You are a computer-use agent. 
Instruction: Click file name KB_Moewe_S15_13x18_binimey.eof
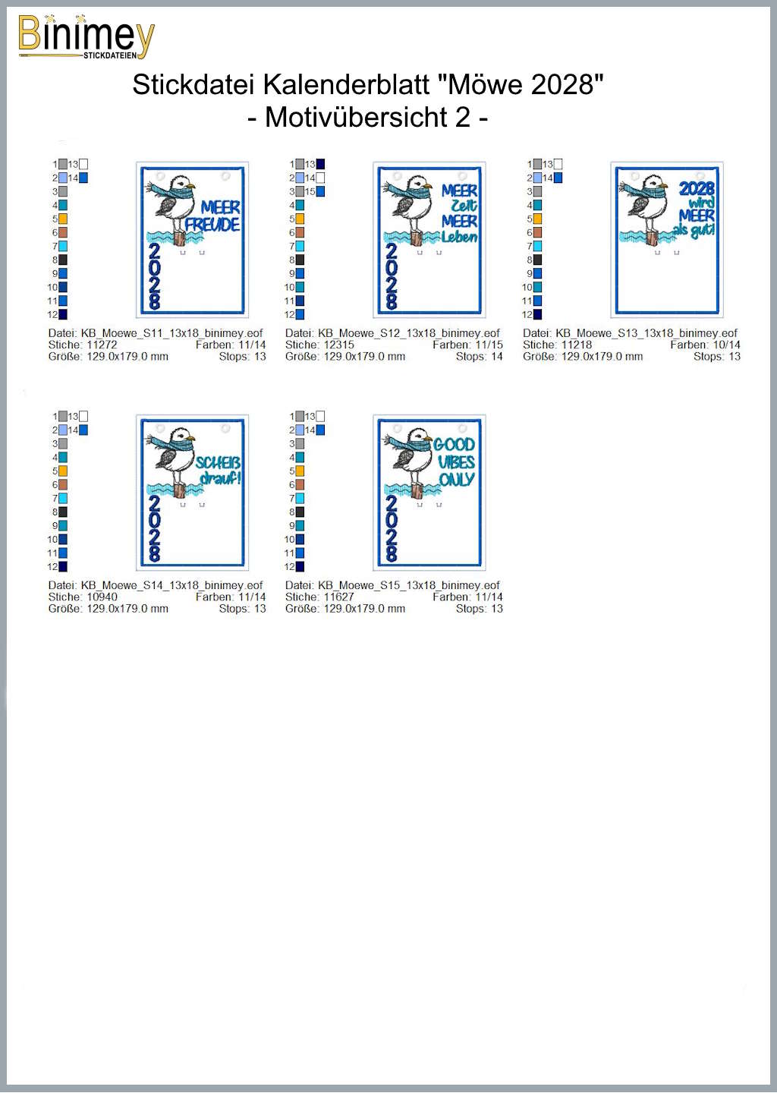[x=408, y=585]
